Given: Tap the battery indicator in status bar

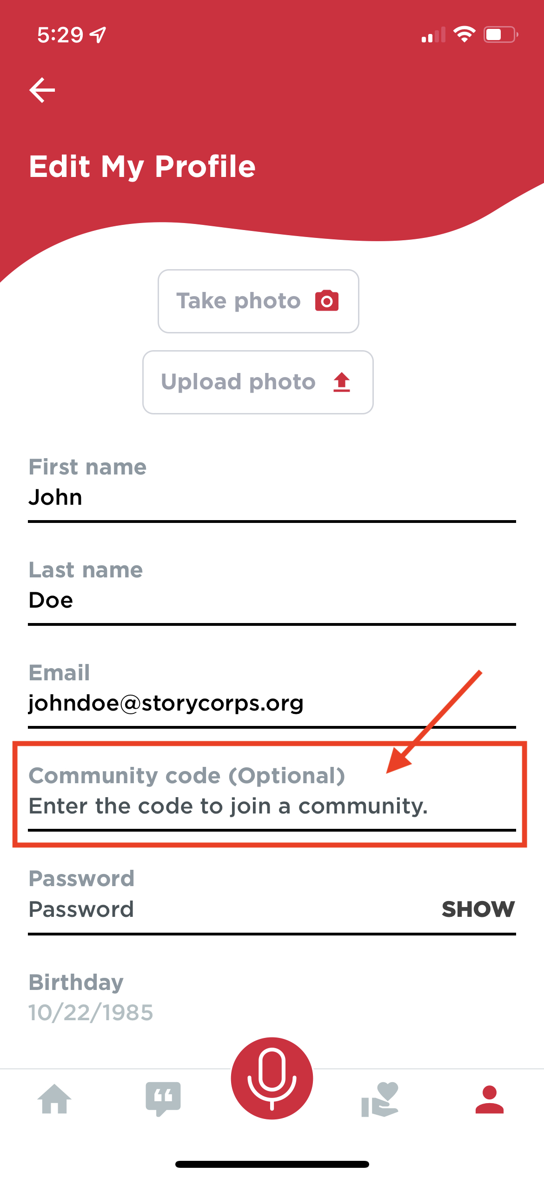Looking at the screenshot, I should point(501,34).
